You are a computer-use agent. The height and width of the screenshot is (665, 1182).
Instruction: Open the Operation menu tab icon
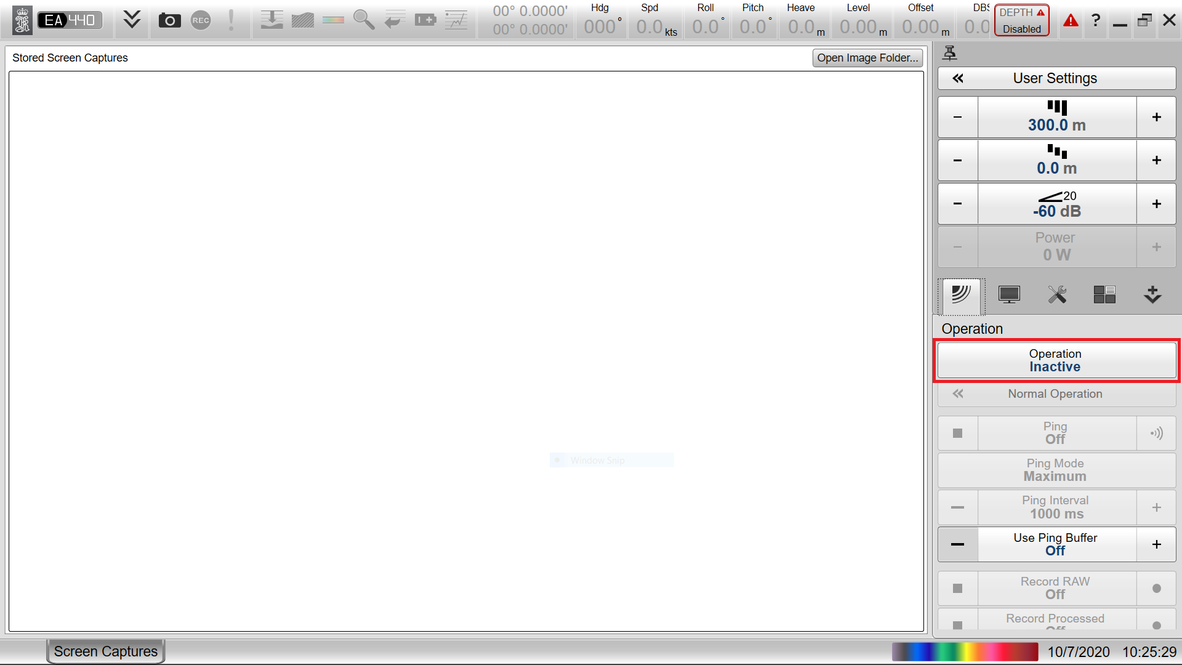tap(961, 295)
